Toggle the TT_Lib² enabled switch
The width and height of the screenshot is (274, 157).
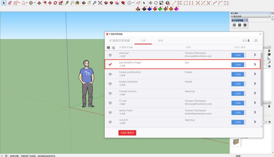point(239,103)
